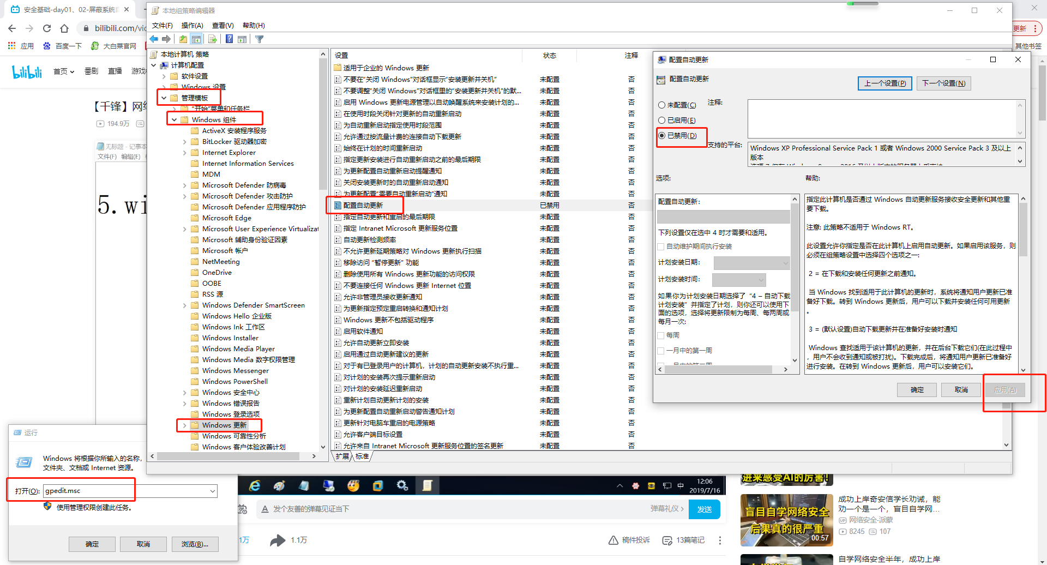Collapse the Windows 组件 tree node
Image resolution: width=1047 pixels, height=565 pixels.
coord(174,120)
